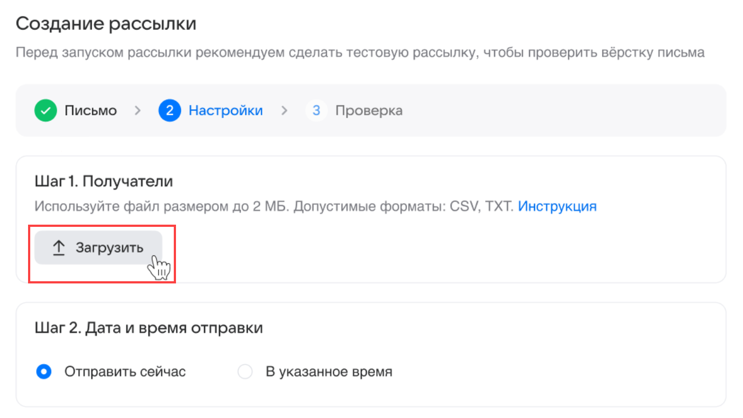Choose the В указанное время radio button
Image resolution: width=743 pixels, height=418 pixels.
pos(245,372)
